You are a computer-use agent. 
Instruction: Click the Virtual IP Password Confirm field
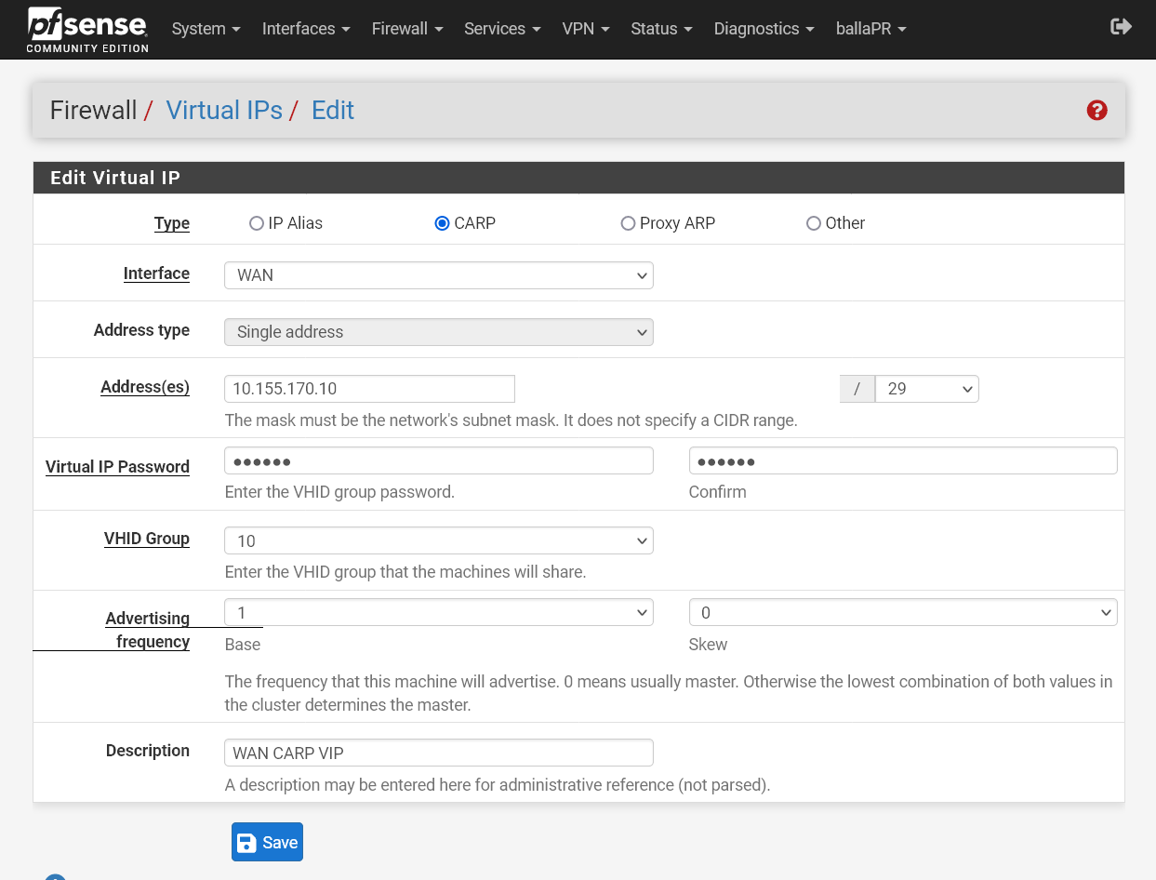click(x=902, y=461)
